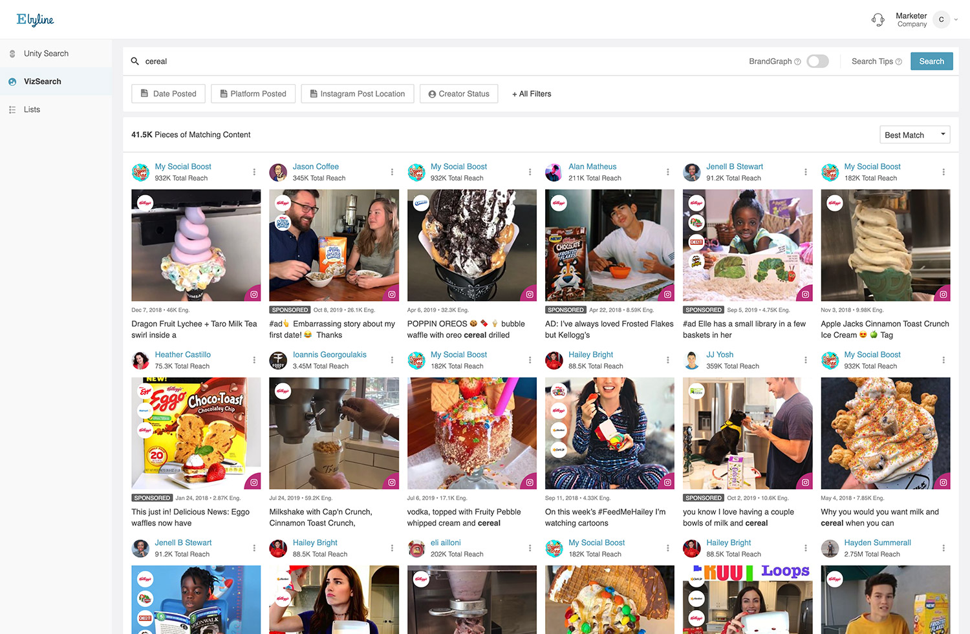Click caption "Apple Jacks Cinnamon Toast Crunch Ice Cream"

(885, 330)
